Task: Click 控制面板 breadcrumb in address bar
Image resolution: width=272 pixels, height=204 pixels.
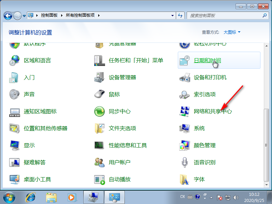Action: (x=49, y=16)
